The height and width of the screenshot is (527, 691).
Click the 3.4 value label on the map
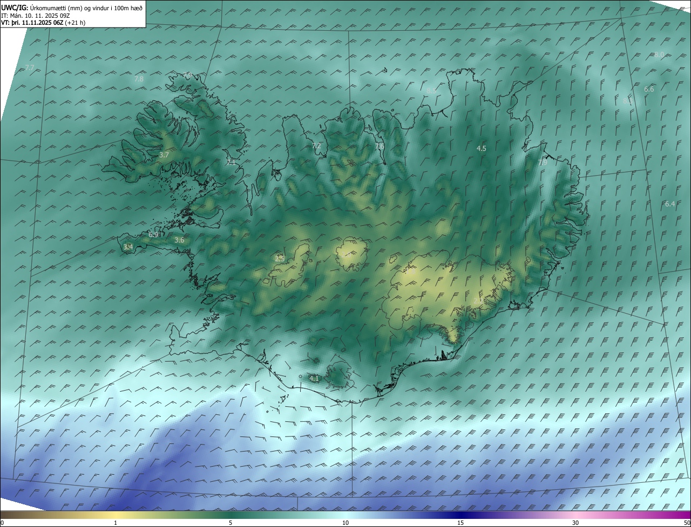pos(128,247)
